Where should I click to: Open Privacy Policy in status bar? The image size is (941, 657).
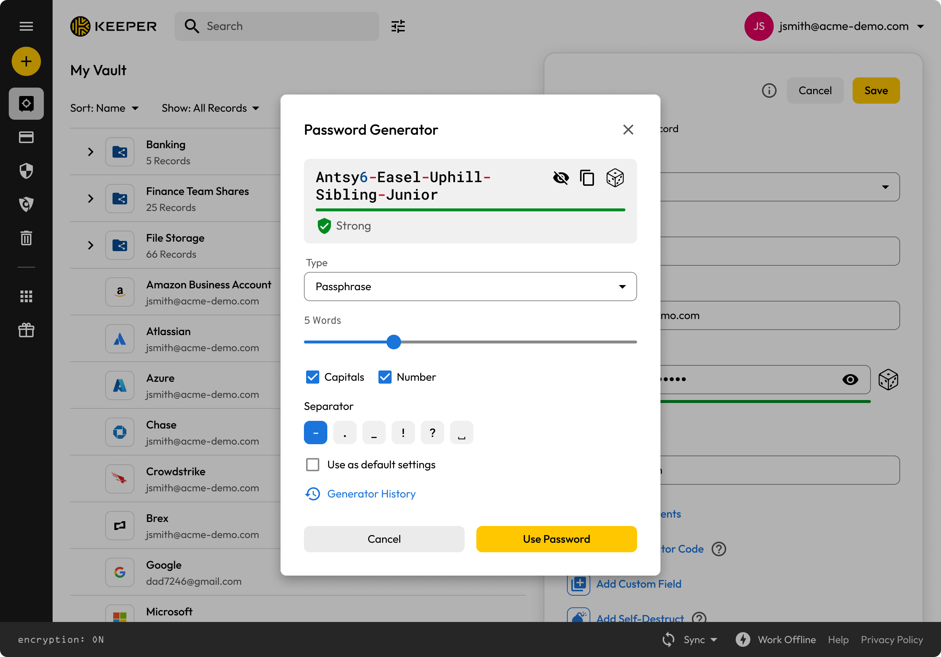pos(891,639)
